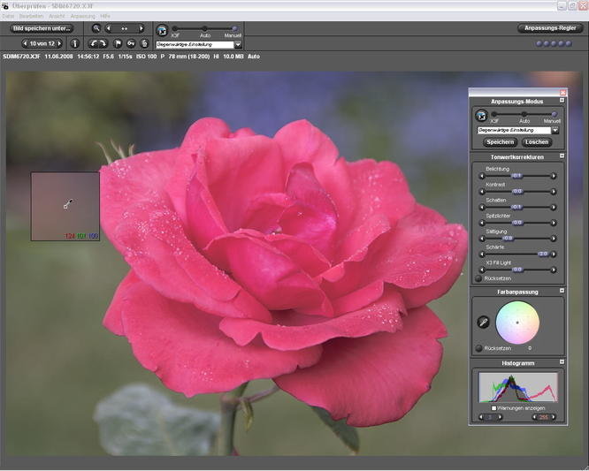The width and height of the screenshot is (589, 471).
Task: Click the image info icon
Action: point(74,43)
